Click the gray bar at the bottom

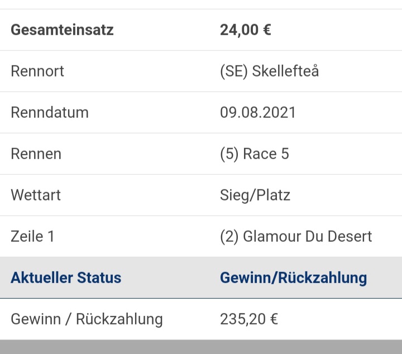click(201, 347)
